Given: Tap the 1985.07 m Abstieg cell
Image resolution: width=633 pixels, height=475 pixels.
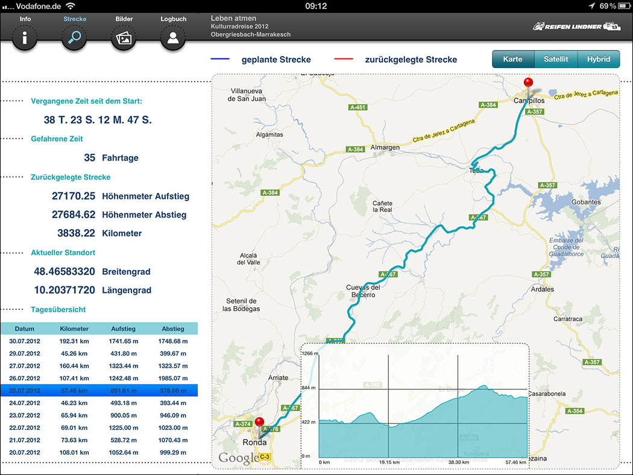Looking at the screenshot, I should [173, 378].
